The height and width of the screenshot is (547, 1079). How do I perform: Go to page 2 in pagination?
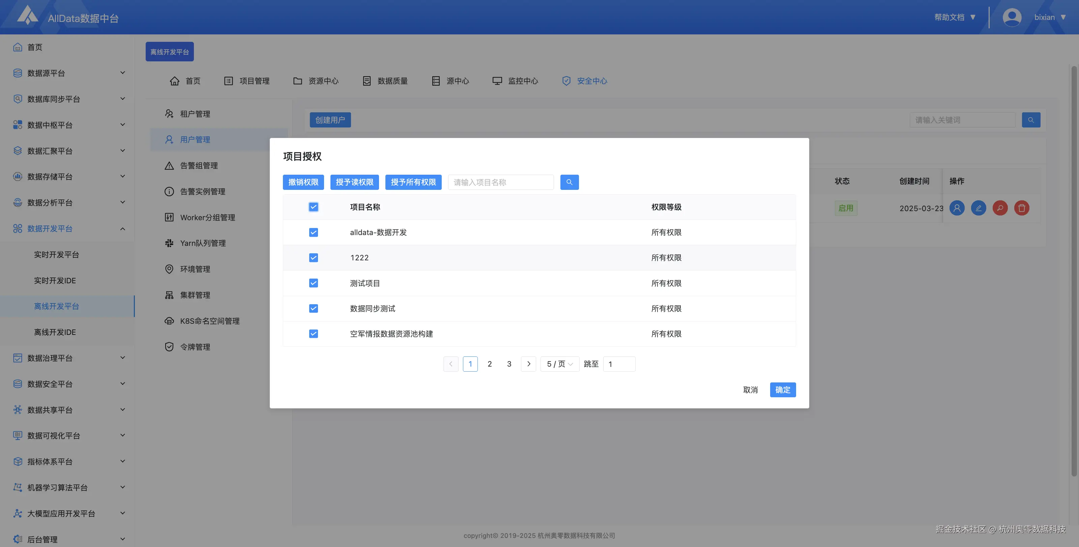[x=489, y=364]
